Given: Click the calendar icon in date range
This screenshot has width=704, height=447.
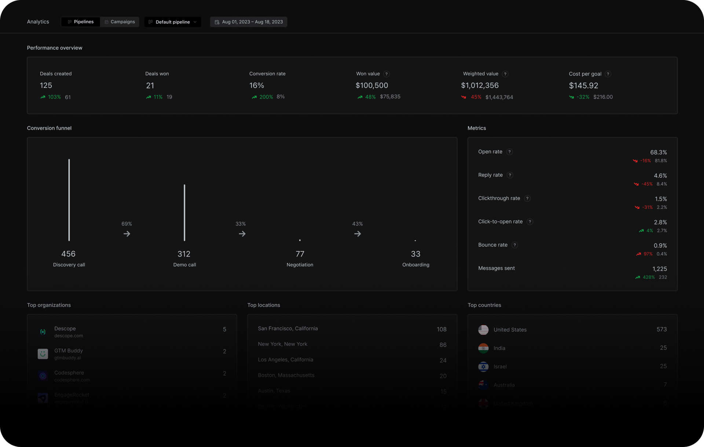Looking at the screenshot, I should 217,22.
